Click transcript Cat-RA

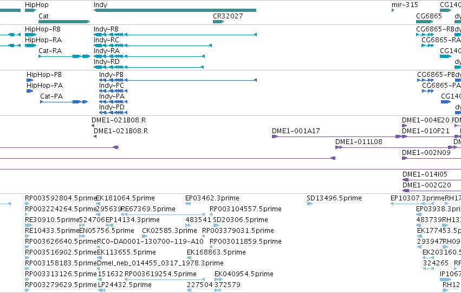coord(50,51)
